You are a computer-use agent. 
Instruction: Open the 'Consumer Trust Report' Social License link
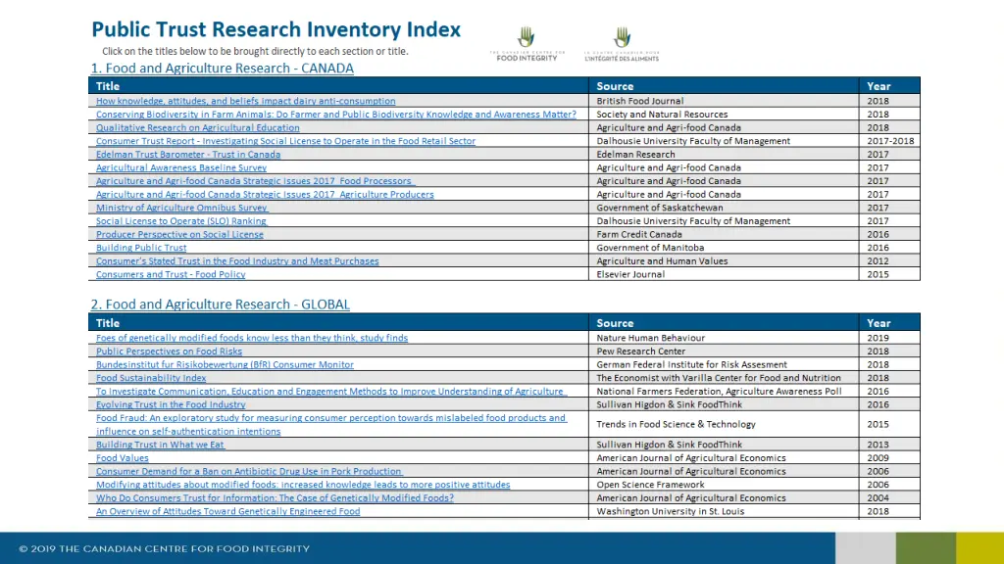(285, 141)
